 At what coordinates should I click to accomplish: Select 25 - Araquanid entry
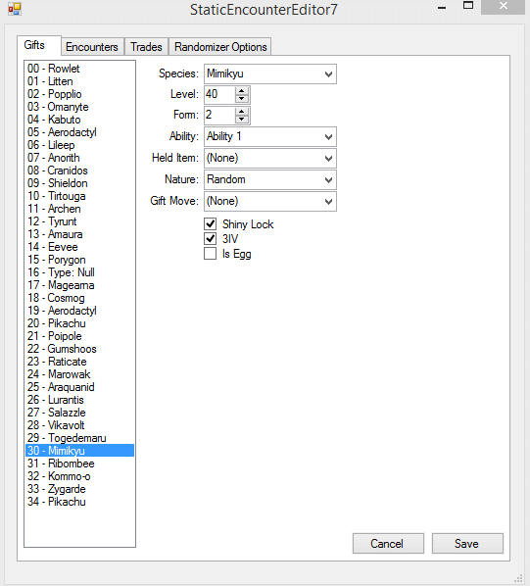pyautogui.click(x=79, y=387)
